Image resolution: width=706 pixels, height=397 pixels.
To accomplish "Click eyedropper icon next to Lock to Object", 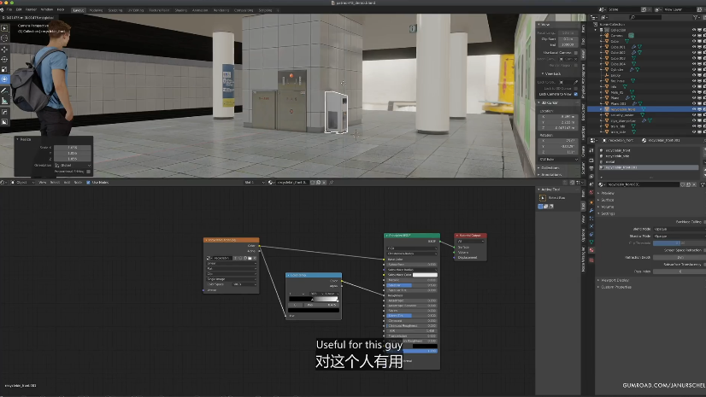I will pyautogui.click(x=575, y=82).
